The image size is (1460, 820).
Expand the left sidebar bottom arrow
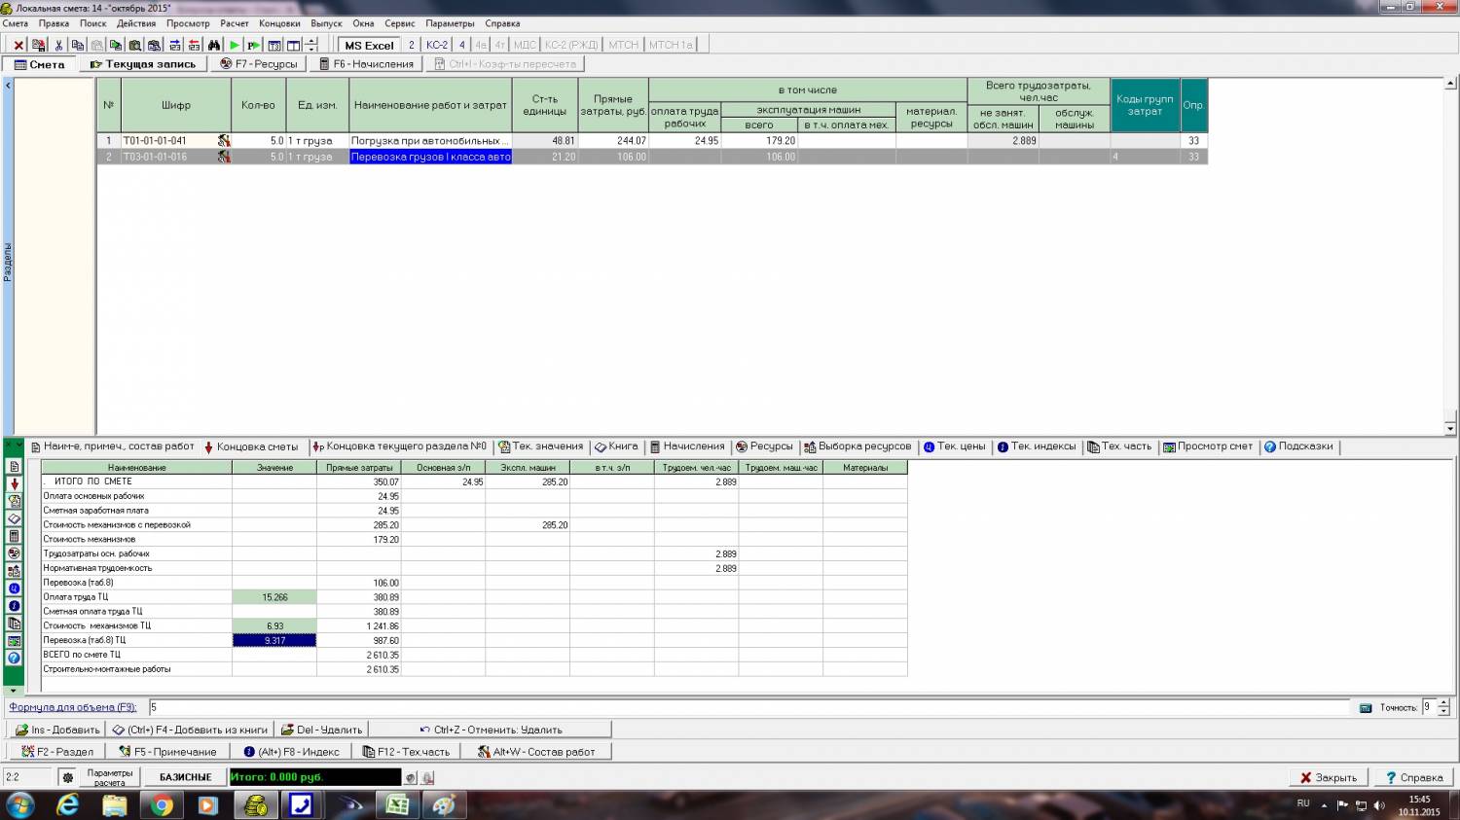click(x=13, y=690)
